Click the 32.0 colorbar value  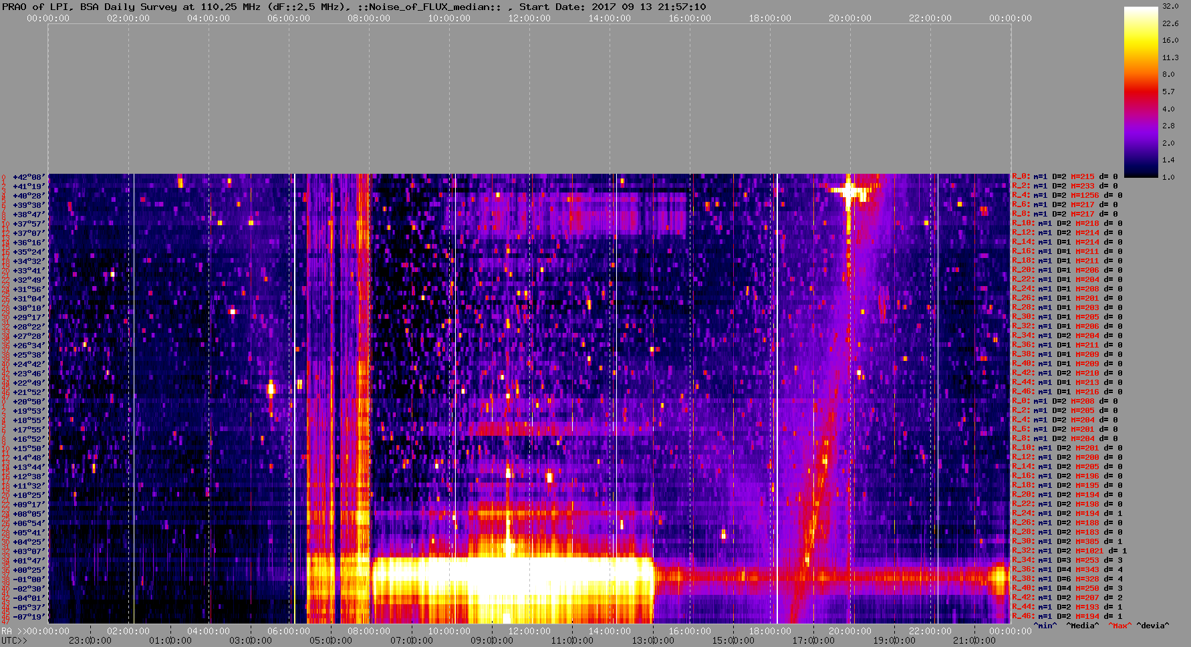[1170, 6]
